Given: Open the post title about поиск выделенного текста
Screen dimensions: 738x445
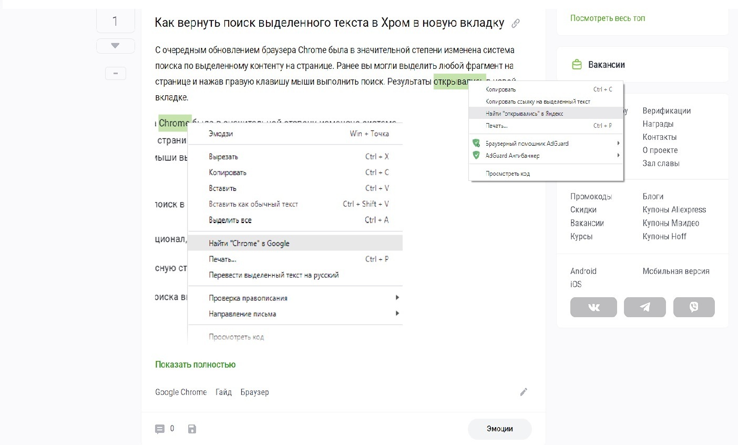Looking at the screenshot, I should point(330,23).
